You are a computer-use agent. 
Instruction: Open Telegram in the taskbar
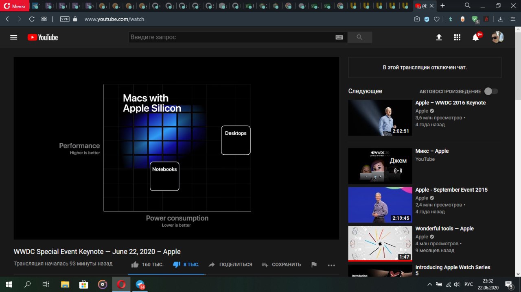pyautogui.click(x=140, y=284)
